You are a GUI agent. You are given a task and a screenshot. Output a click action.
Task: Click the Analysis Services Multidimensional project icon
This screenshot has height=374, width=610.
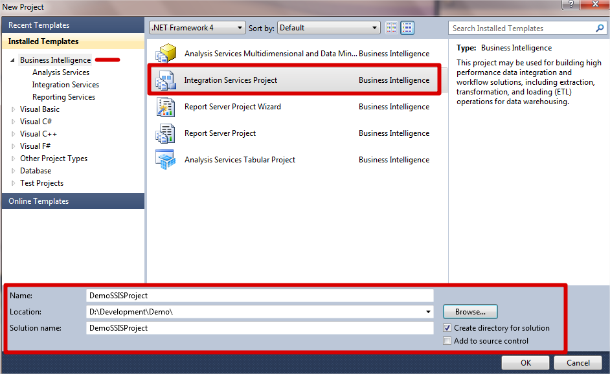coord(166,54)
